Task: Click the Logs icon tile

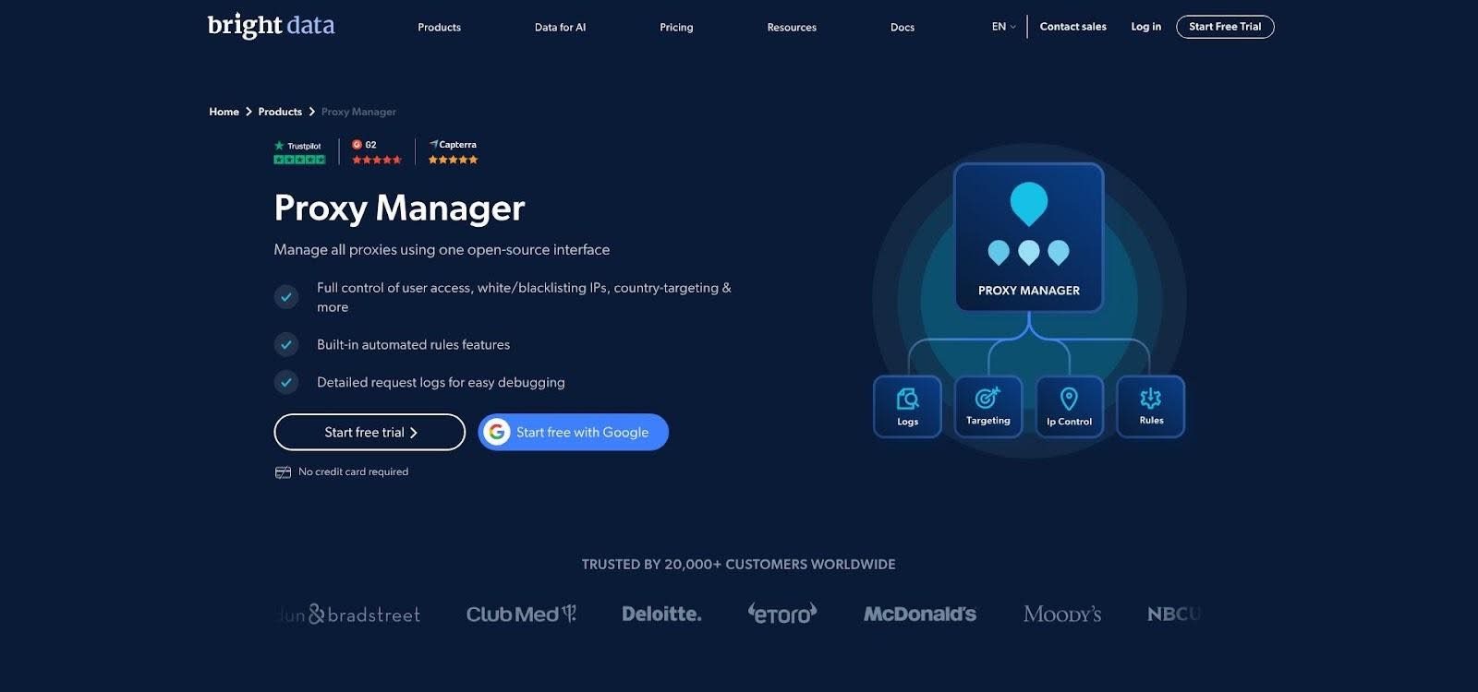Action: click(907, 407)
